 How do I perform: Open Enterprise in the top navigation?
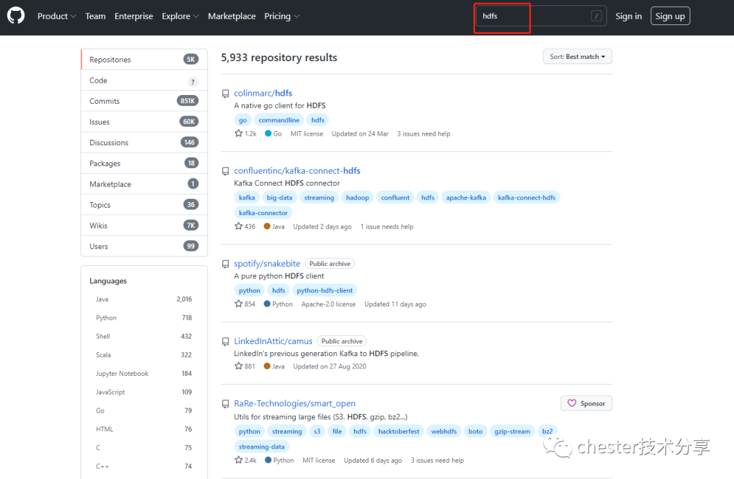[134, 16]
